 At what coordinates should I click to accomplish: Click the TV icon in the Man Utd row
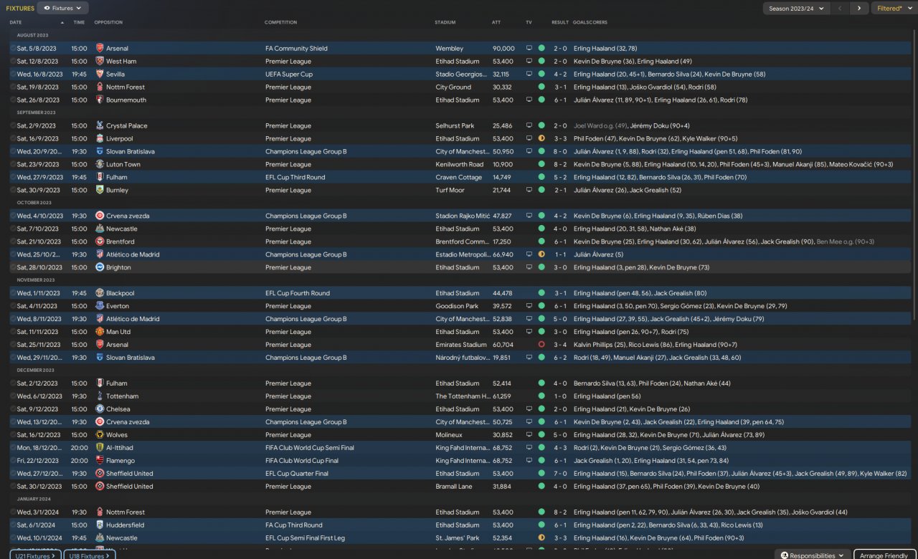[x=529, y=333]
